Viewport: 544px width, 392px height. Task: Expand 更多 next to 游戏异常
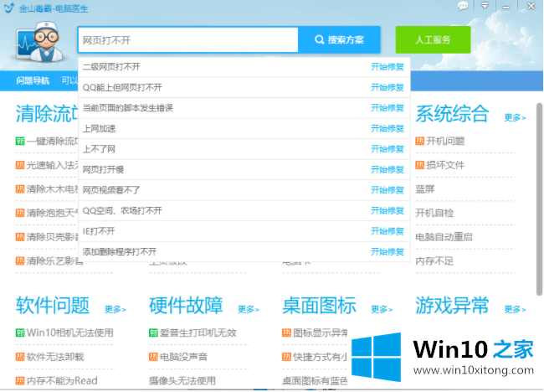coord(515,309)
